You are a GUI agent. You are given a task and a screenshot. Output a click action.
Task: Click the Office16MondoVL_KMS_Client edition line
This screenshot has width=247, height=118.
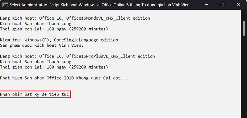point(75,18)
